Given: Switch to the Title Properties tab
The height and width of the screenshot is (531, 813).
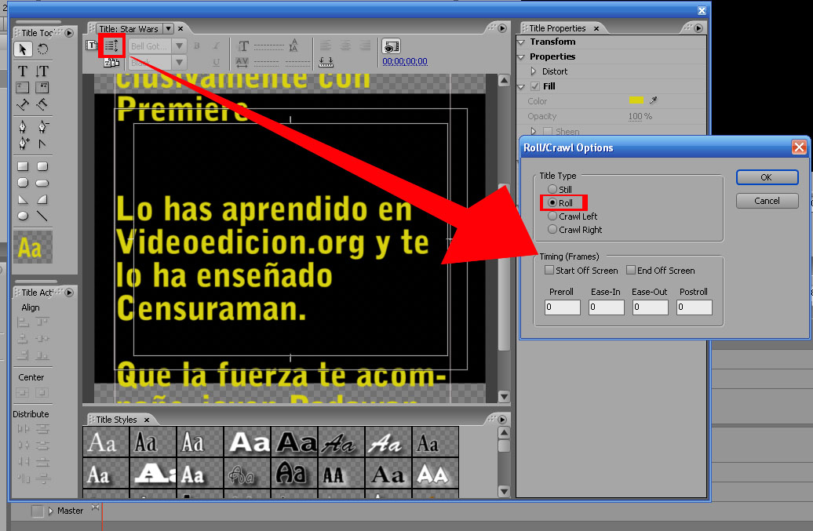Looking at the screenshot, I should point(557,28).
